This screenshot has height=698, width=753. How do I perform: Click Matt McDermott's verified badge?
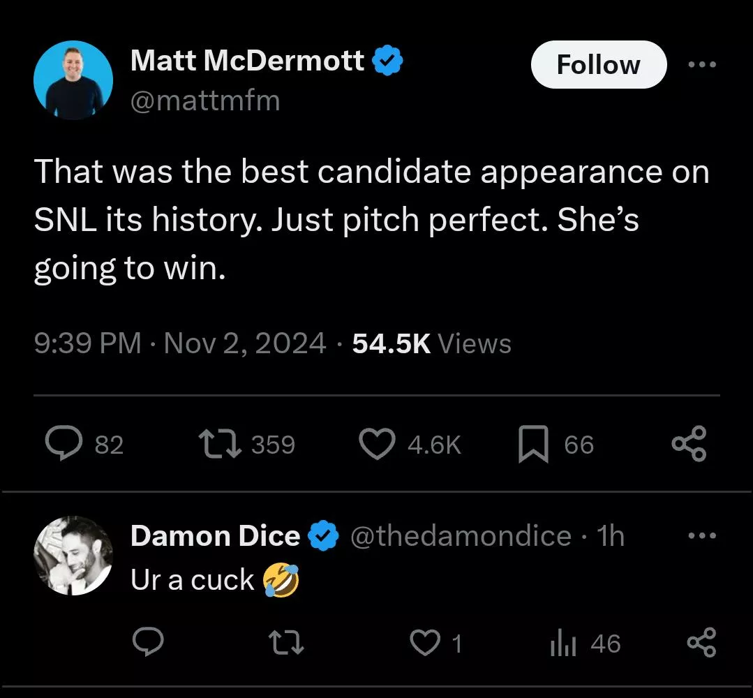coord(388,60)
